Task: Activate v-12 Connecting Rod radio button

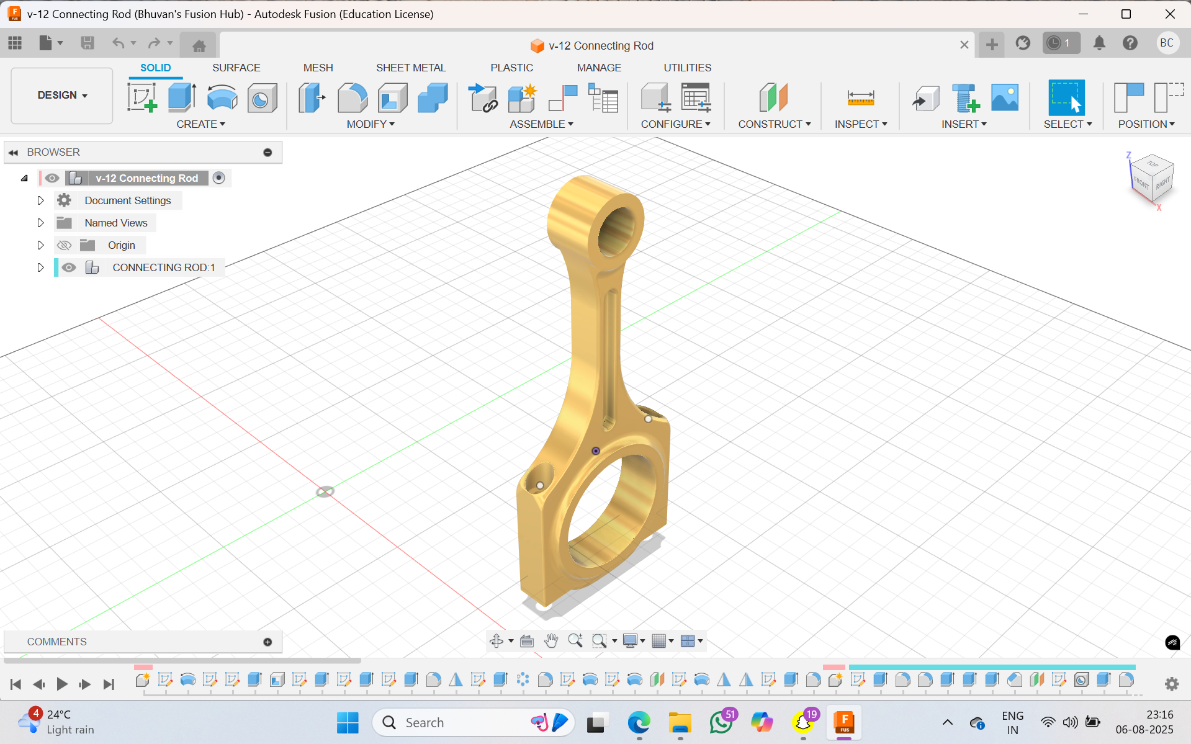Action: [x=218, y=178]
